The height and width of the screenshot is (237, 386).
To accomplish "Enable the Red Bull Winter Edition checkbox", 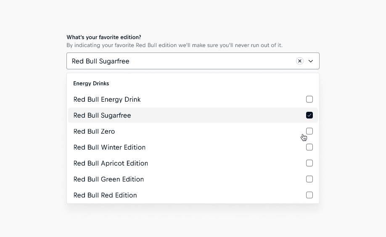I will pos(309,147).
